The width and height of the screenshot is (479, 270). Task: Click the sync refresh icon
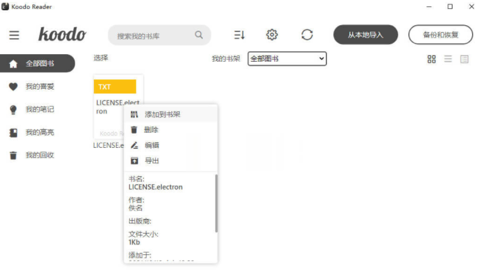tap(307, 35)
